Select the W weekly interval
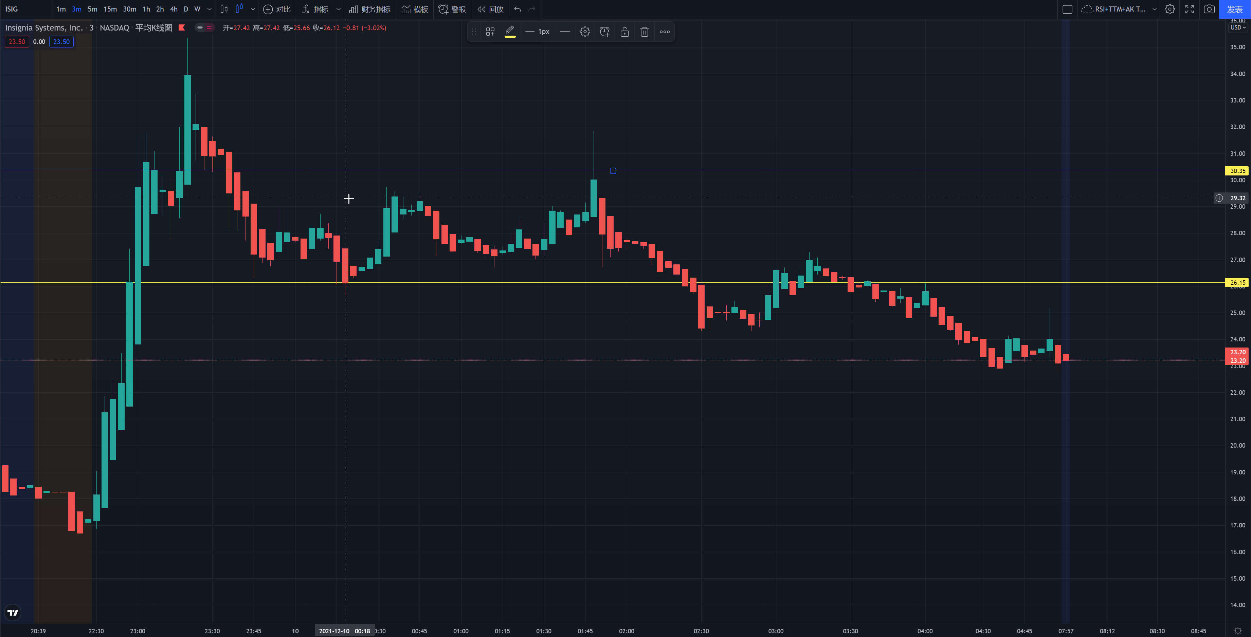Image resolution: width=1251 pixels, height=637 pixels. (x=197, y=9)
